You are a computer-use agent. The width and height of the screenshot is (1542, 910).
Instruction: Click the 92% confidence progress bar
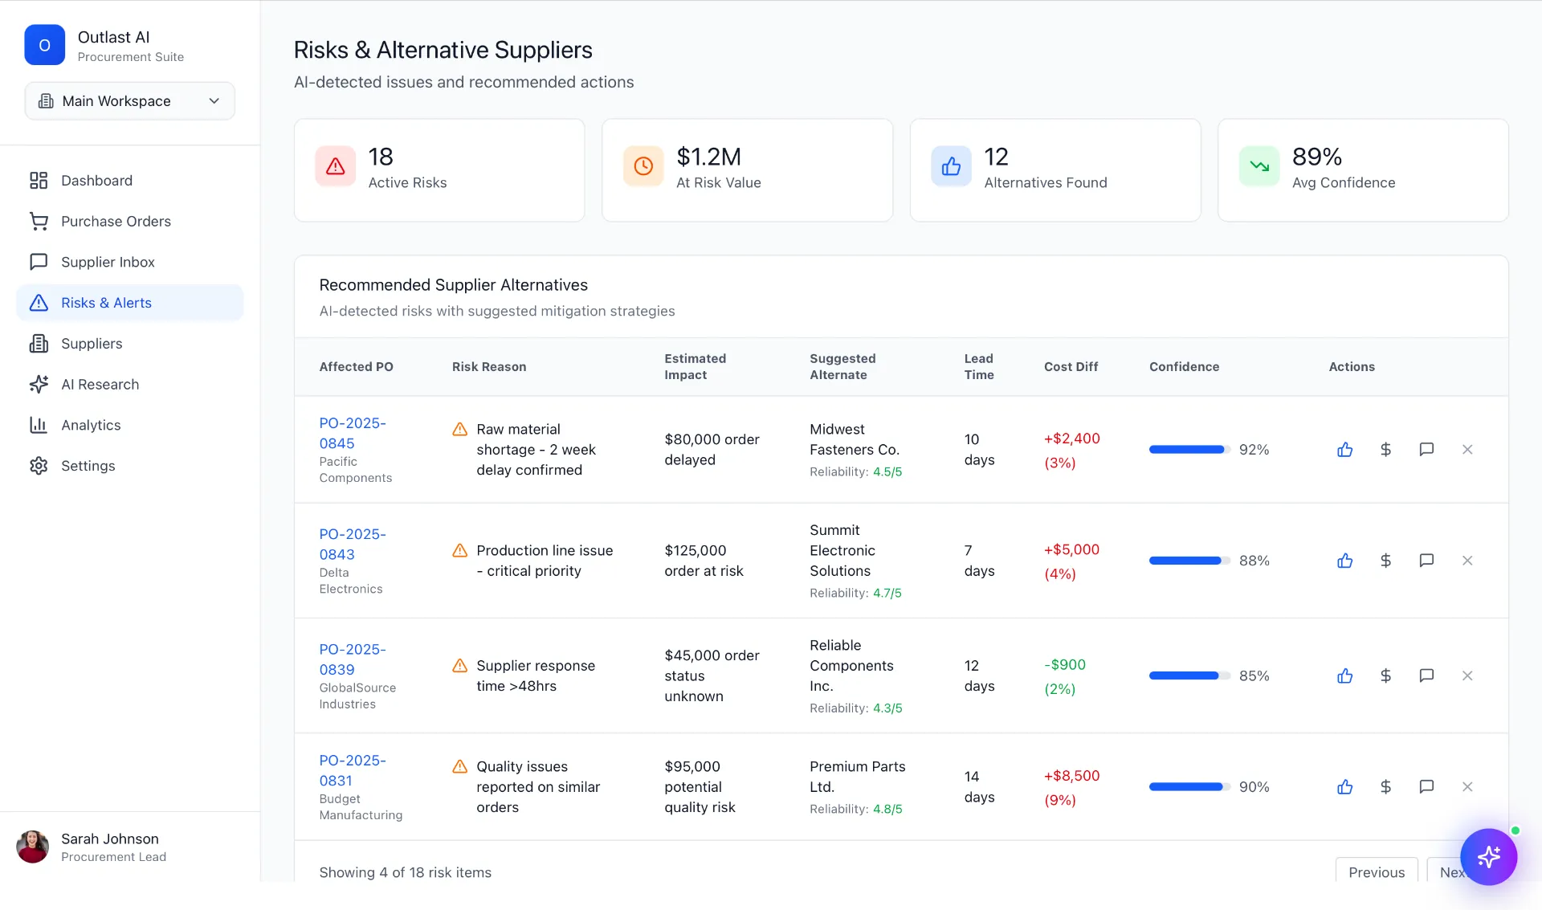(x=1189, y=450)
